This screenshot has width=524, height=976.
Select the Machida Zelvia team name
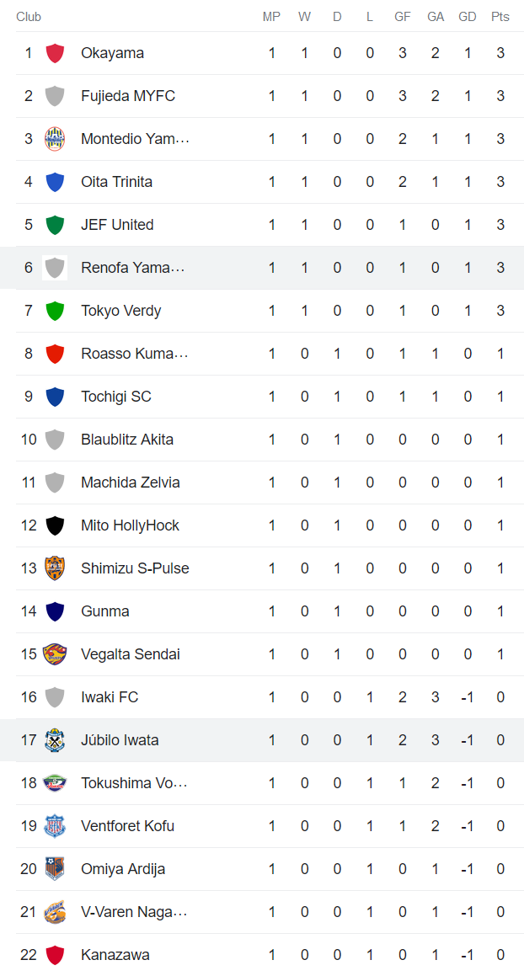pos(130,482)
